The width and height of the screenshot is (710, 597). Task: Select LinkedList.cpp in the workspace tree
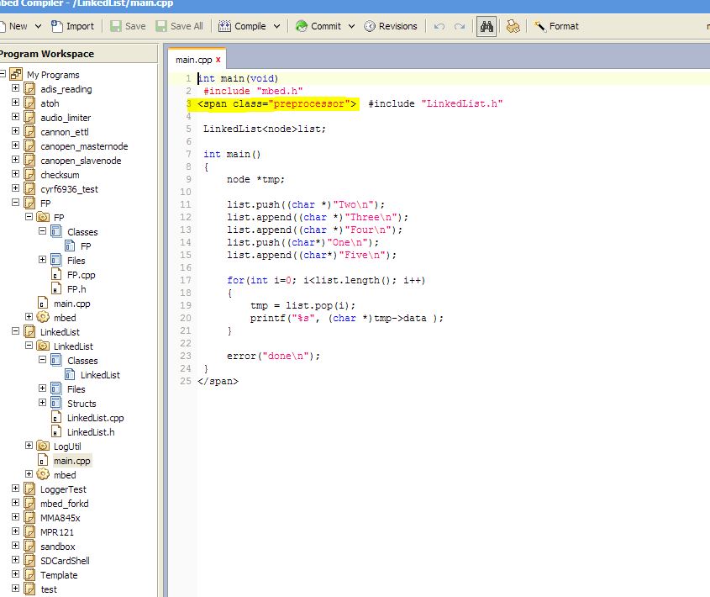click(x=95, y=418)
